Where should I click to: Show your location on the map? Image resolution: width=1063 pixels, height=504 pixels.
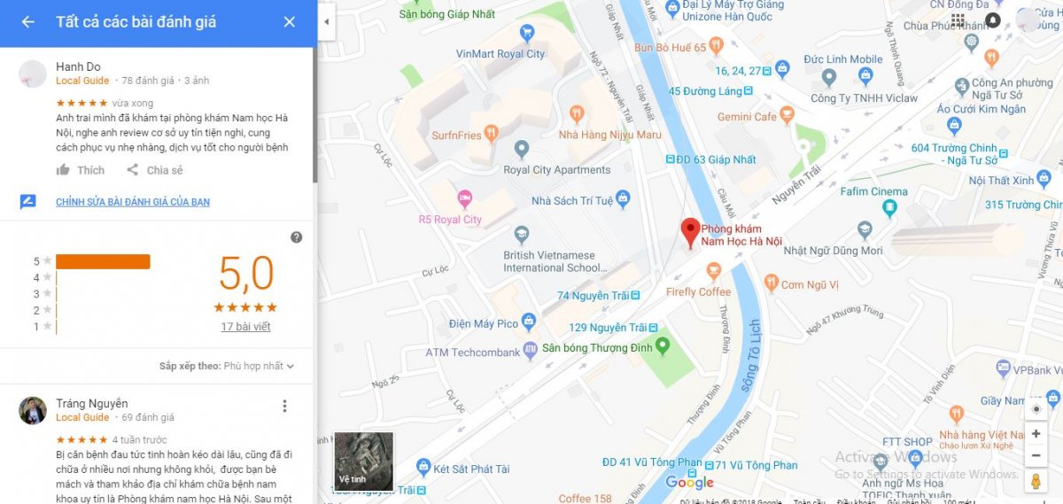(1036, 408)
